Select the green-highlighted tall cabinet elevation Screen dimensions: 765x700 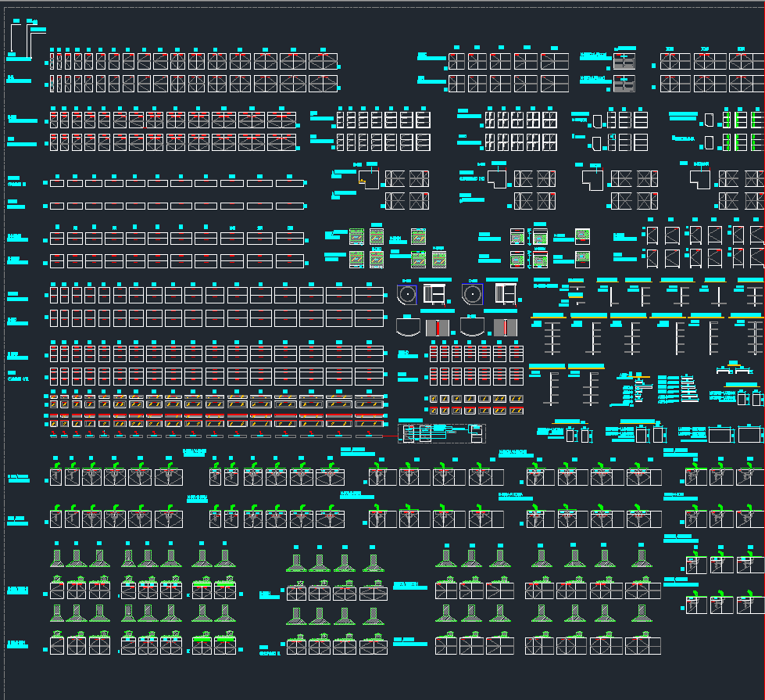coord(726,120)
